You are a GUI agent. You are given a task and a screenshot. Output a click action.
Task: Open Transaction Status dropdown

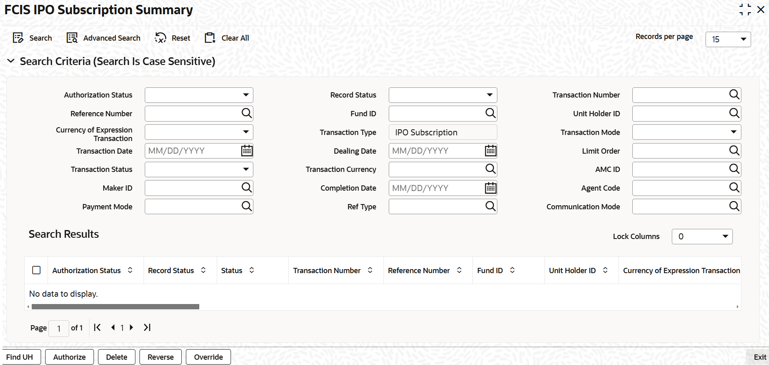199,169
